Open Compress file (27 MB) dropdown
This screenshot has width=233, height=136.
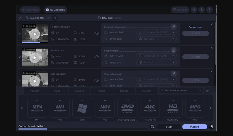click(x=156, y=32)
